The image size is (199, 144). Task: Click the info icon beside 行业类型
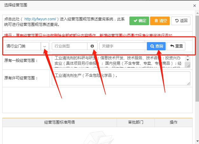click(x=92, y=46)
